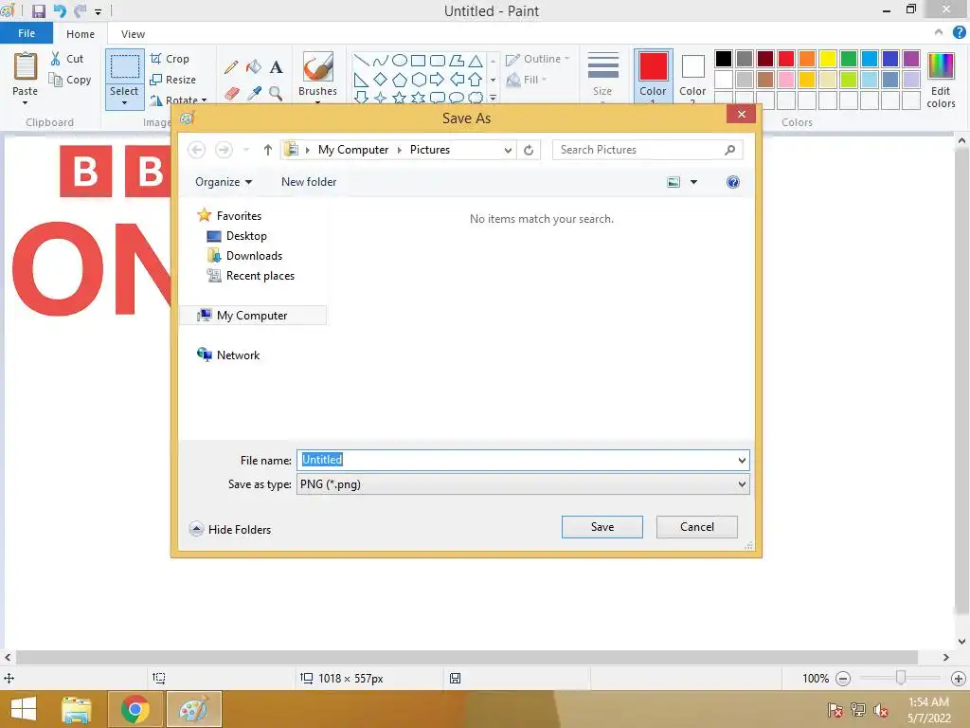970x728 pixels.
Task: Click the Copy icon
Action: click(56, 80)
